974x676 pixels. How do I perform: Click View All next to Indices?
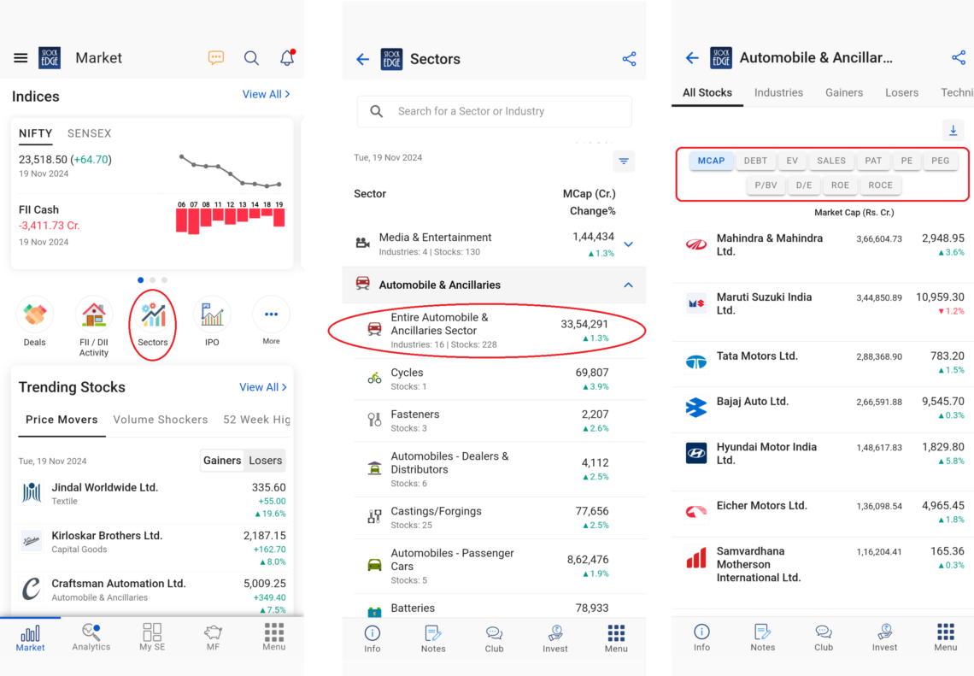(x=266, y=95)
